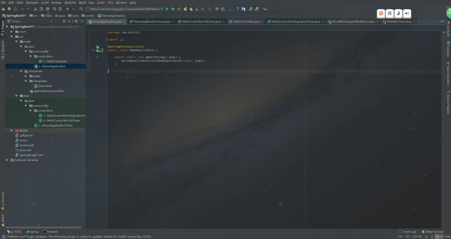Click the Hide Project panel icon
The width and height of the screenshot is (451, 239).
point(82,21)
